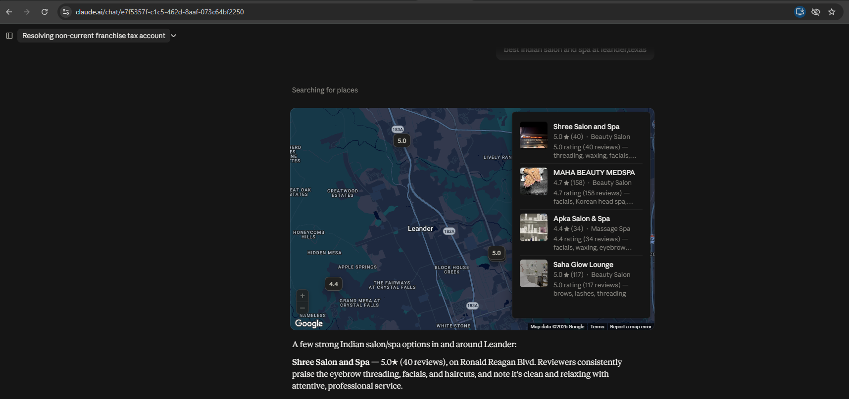Click the 5.0 map marker near Block House Creek
Screen dimensions: 849x399
(x=496, y=253)
